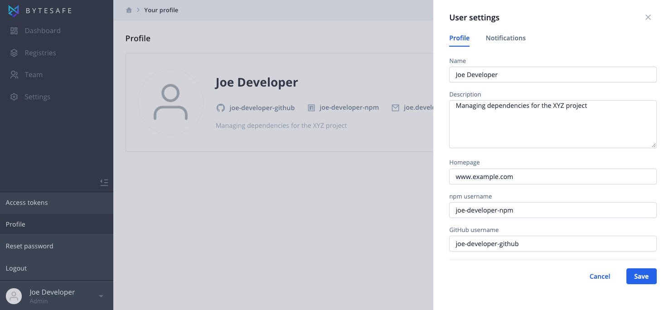Viewport: 669px width, 310px height.
Task: Open the Dashboard grid icon
Action: tap(14, 31)
